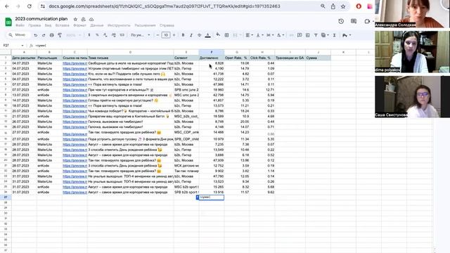Click the 2023 communication plan title
This screenshot has height=253, width=450.
(41, 19)
